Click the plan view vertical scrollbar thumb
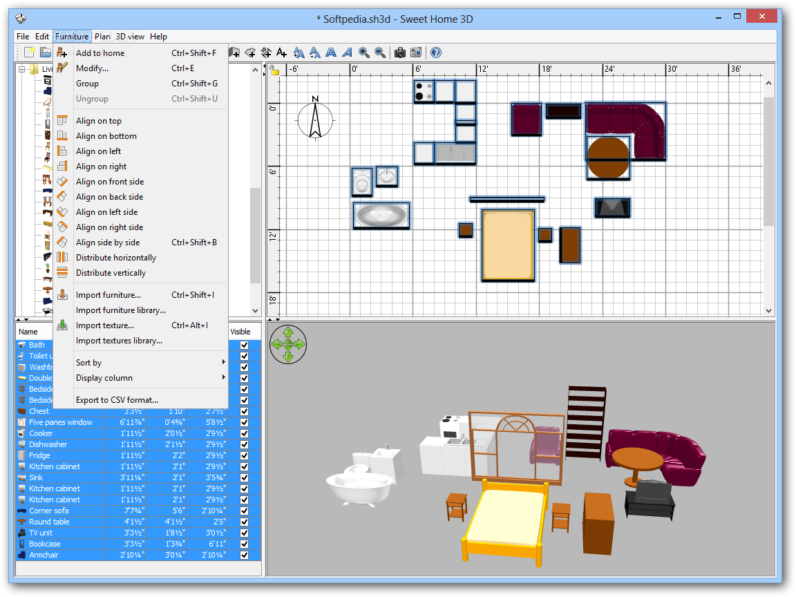796x597 pixels. pyautogui.click(x=768, y=161)
